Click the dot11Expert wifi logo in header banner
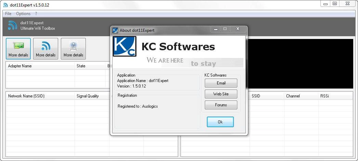Image resolution: width=358 pixels, height=161 pixels. [x=12, y=25]
